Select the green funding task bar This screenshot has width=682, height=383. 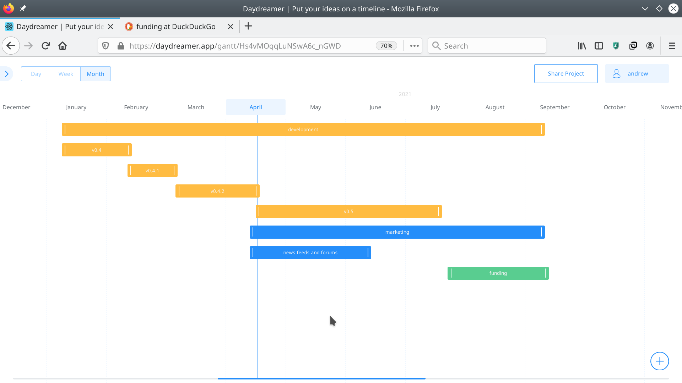pyautogui.click(x=498, y=273)
